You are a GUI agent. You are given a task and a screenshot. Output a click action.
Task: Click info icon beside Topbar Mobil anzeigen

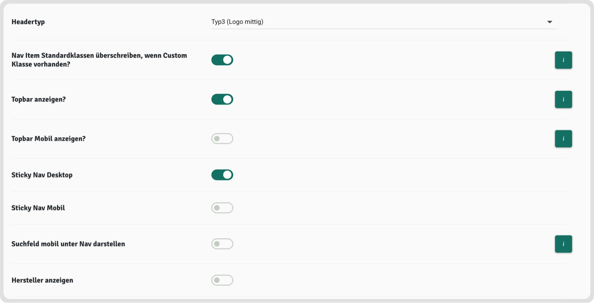pyautogui.click(x=563, y=138)
